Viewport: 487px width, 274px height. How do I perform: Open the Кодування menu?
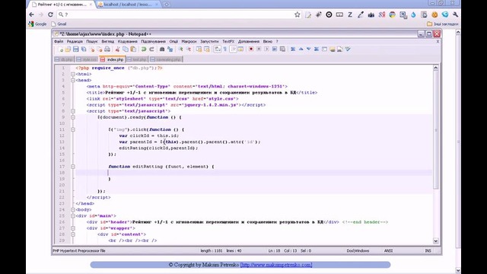tap(128, 41)
